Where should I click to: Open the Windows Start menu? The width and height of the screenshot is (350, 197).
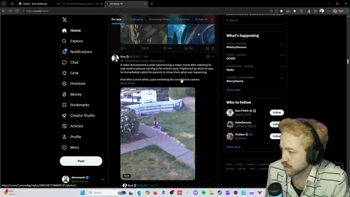(x=83, y=193)
